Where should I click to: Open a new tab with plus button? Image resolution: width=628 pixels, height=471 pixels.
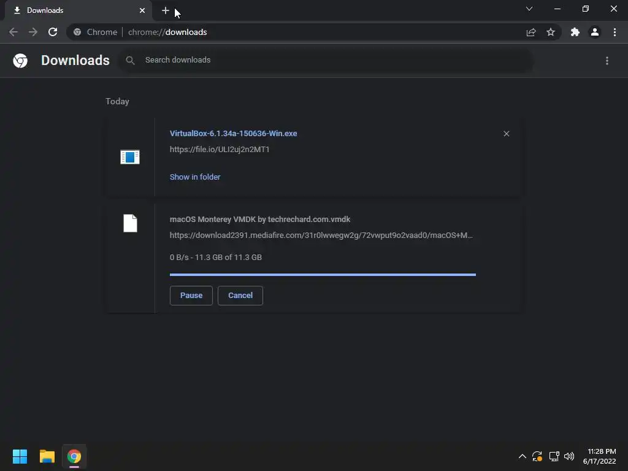pyautogui.click(x=166, y=10)
